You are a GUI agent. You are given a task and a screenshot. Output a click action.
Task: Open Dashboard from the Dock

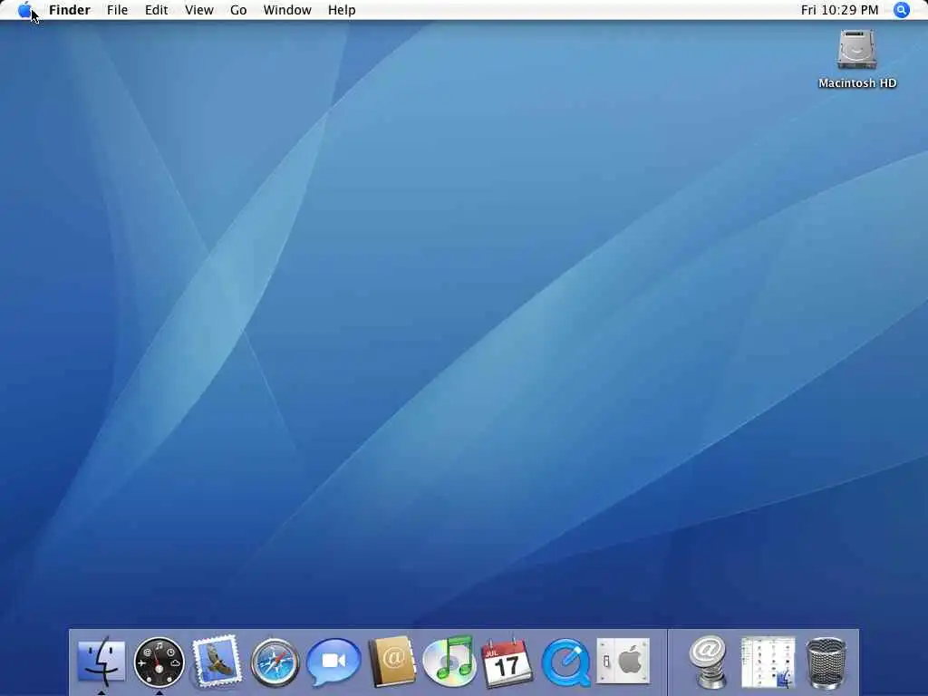(159, 662)
